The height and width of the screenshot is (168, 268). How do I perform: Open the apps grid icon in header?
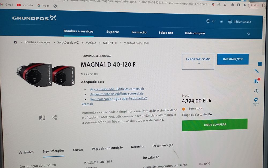(x=222, y=21)
